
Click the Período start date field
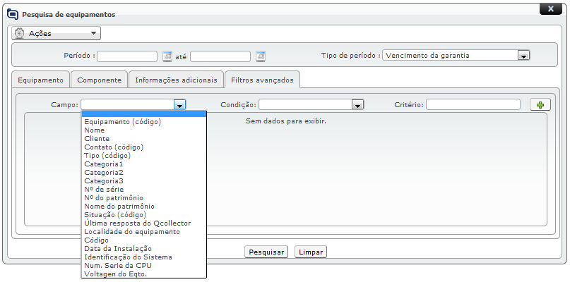(x=127, y=56)
